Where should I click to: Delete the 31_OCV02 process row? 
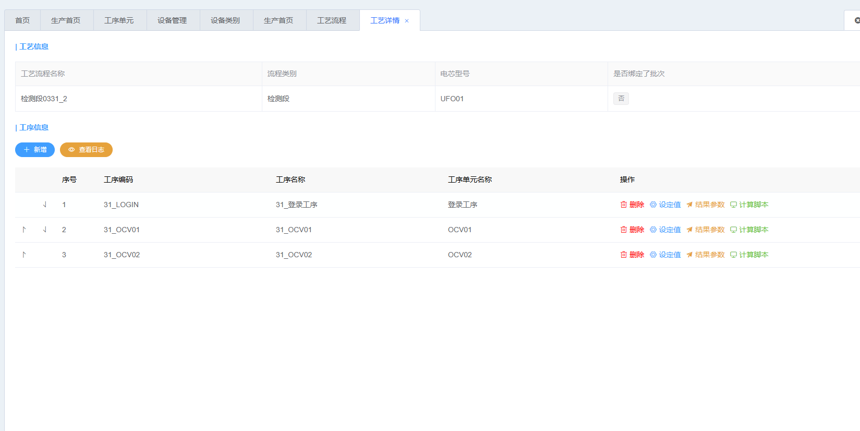632,255
